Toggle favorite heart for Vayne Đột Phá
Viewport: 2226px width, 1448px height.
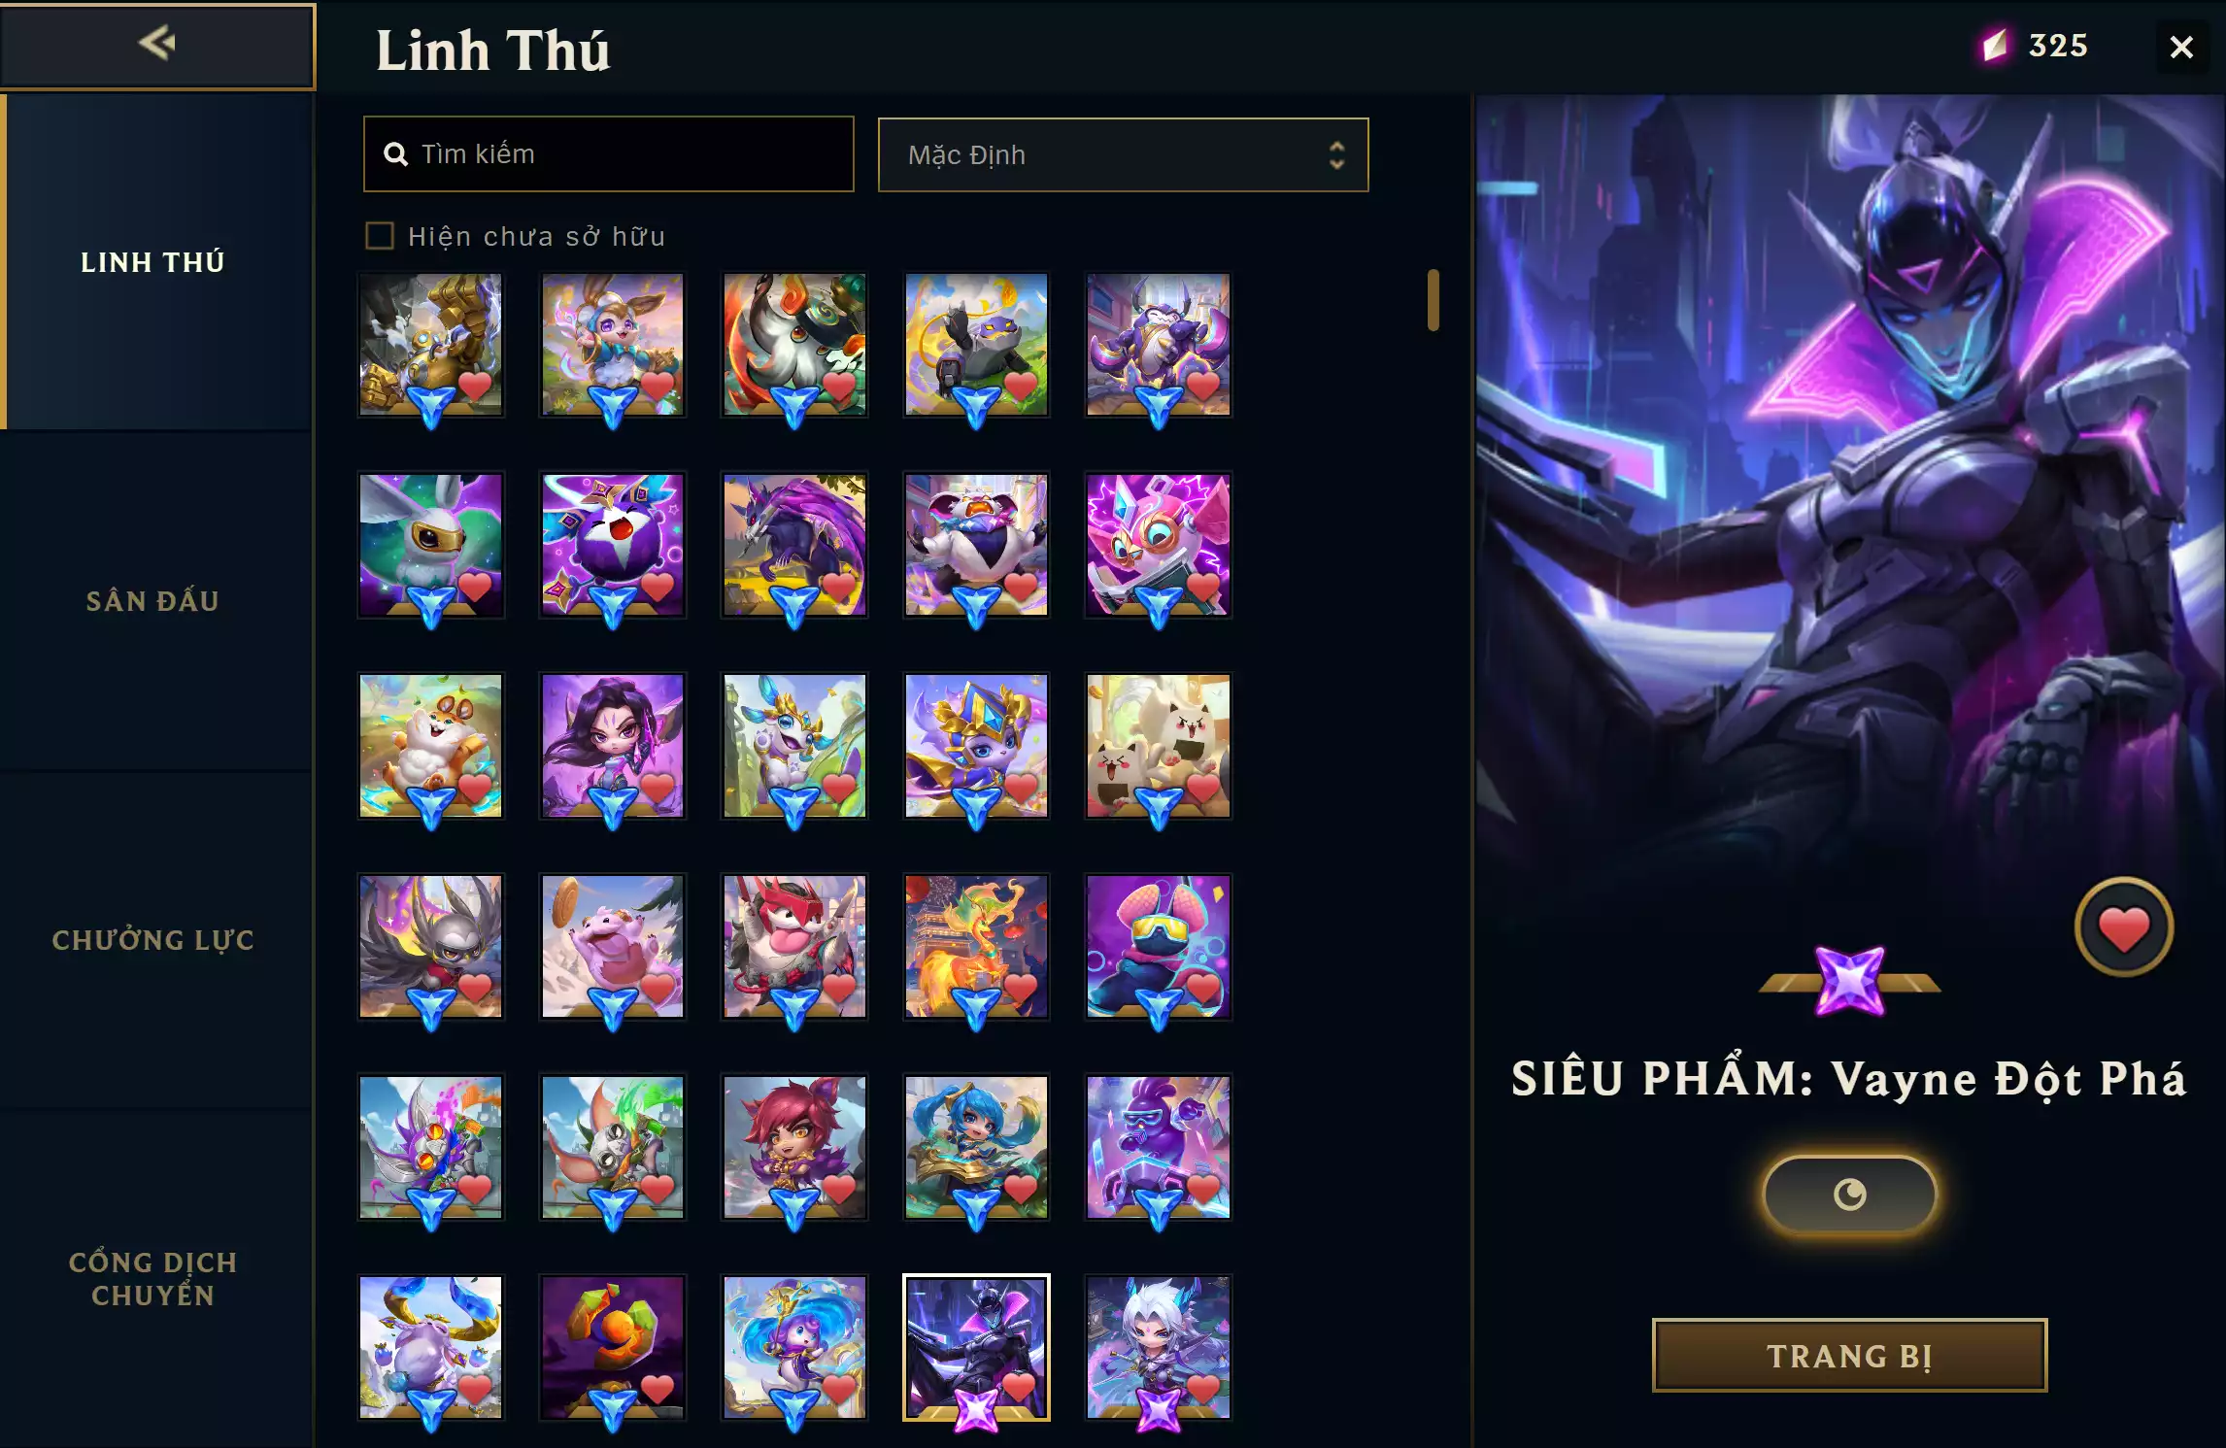(2124, 927)
